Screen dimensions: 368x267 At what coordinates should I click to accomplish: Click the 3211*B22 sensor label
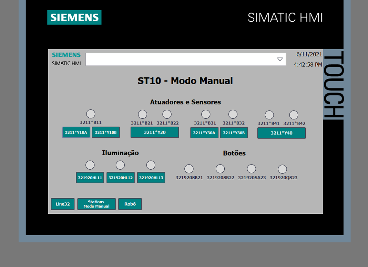[x=167, y=123]
